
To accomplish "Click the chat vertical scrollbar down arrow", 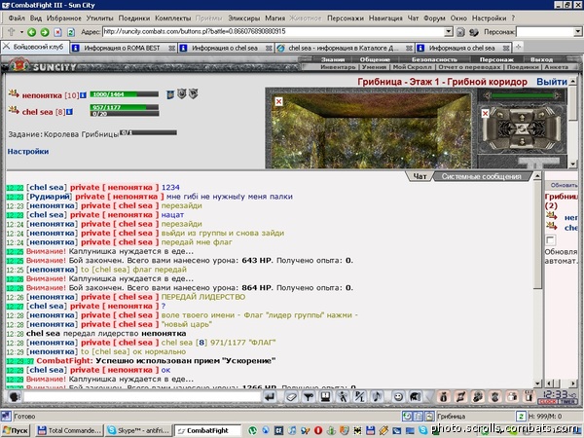I will [537, 383].
